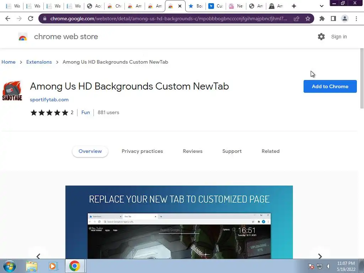Open a new browser tab with plus
The image size is (364, 273).
click(294, 6)
